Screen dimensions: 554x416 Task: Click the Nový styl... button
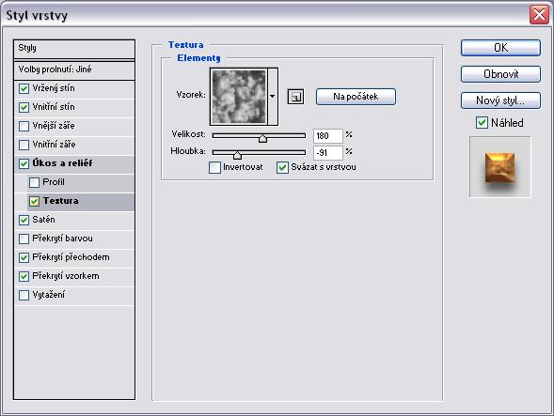[500, 100]
